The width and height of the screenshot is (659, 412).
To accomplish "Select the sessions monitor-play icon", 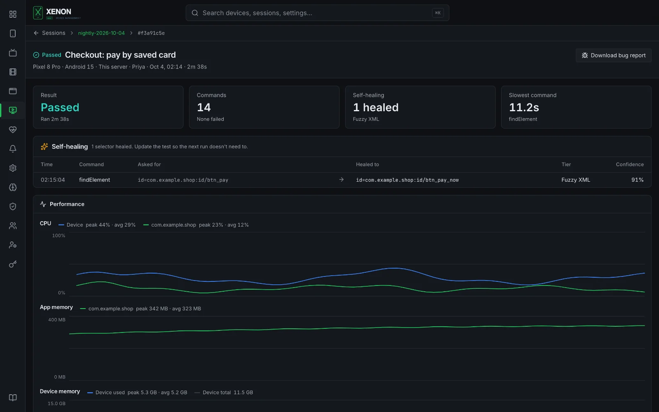I will [13, 110].
